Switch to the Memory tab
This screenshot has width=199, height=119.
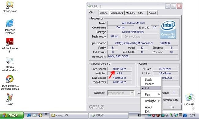click(131, 13)
